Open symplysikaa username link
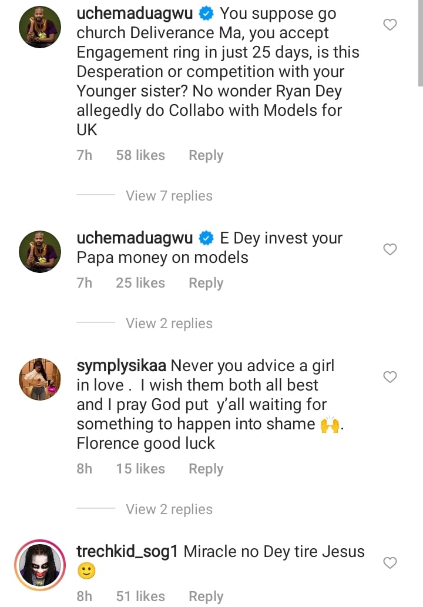Screen dimensions: 423x607 (121, 366)
